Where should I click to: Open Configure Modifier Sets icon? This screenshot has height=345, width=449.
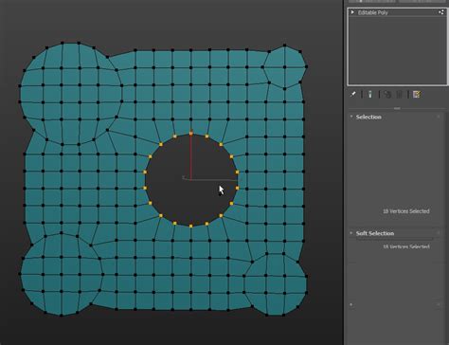(417, 94)
